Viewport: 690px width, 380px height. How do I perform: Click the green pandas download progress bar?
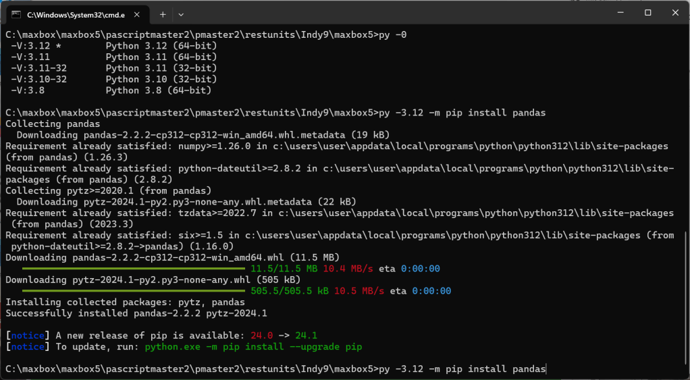click(x=126, y=269)
